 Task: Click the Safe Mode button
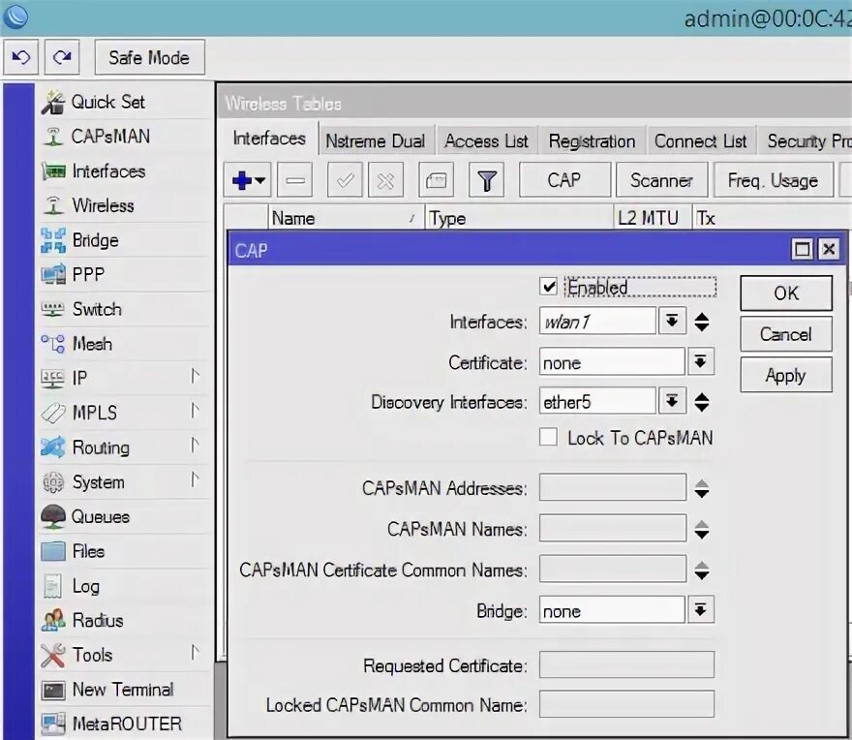click(x=149, y=57)
